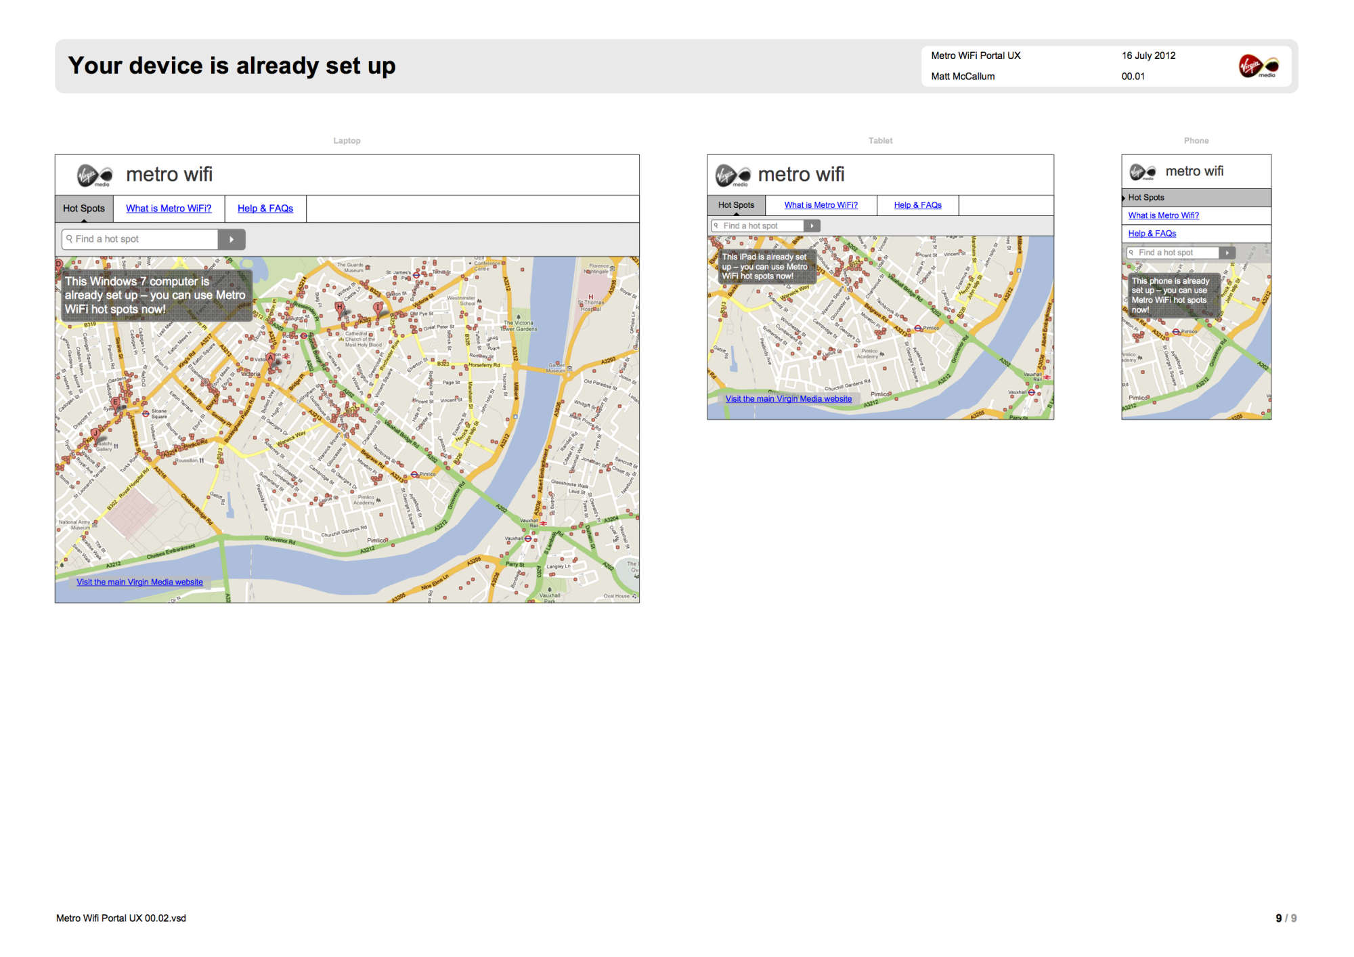Click the Phone label above the mockup
The width and height of the screenshot is (1354, 957).
point(1196,141)
